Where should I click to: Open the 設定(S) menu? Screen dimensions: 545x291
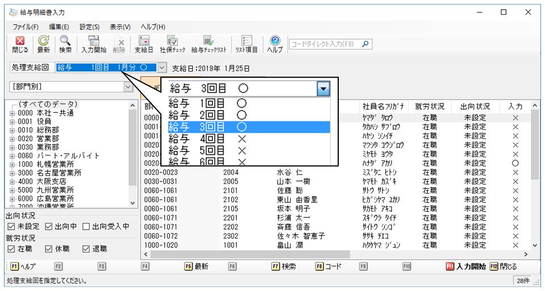click(90, 27)
